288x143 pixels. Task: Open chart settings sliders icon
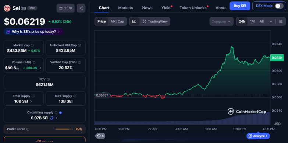coord(281,21)
